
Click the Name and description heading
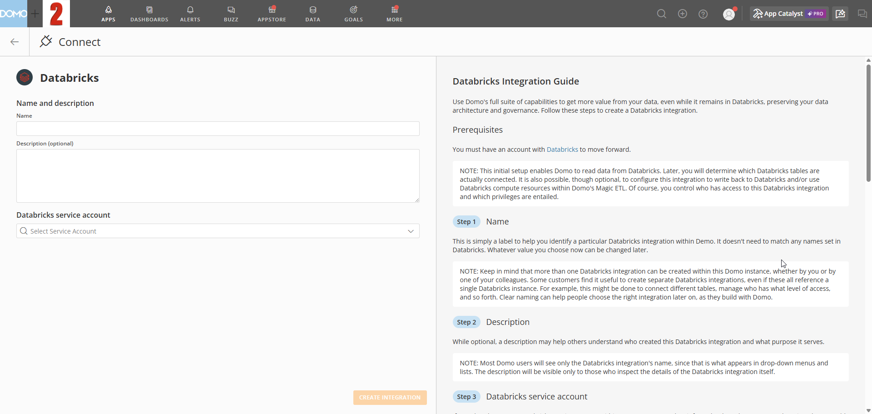pos(55,103)
